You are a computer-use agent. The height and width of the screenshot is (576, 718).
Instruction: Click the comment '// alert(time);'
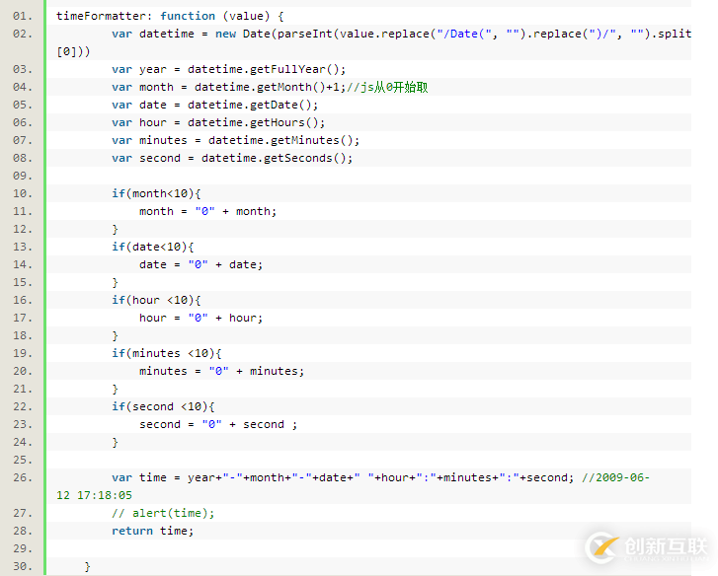point(163,514)
